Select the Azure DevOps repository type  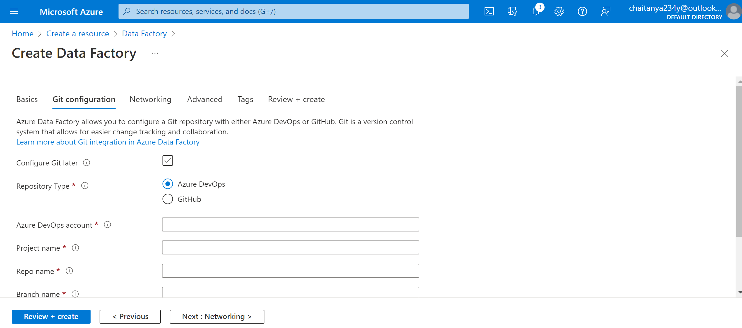(x=168, y=184)
